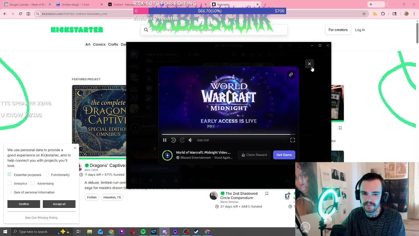419x236 pixels.
Task: Open OBS Studio from the taskbar
Action: coord(186,232)
